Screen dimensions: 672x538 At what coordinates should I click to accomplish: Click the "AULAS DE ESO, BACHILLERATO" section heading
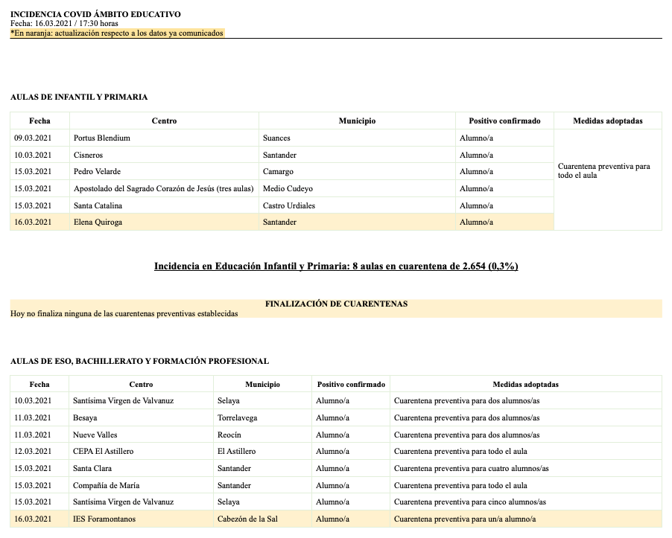click(x=139, y=361)
